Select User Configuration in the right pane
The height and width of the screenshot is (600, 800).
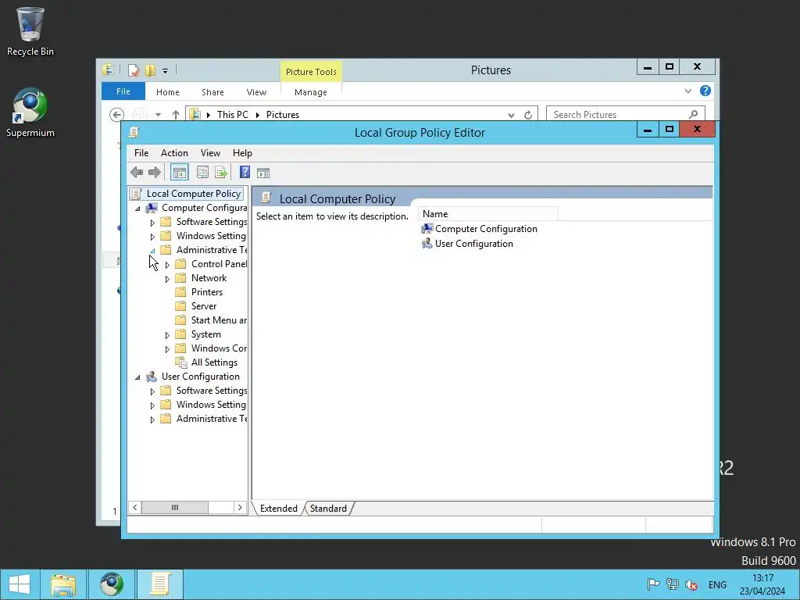(x=467, y=244)
